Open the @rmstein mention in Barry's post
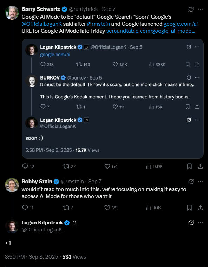The width and height of the screenshot is (208, 267). [x=98, y=24]
